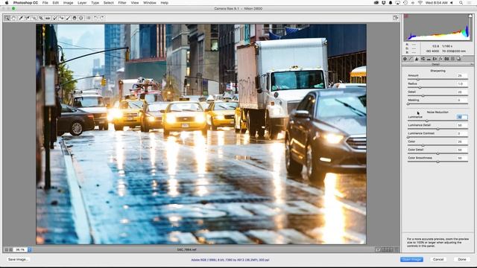Open workflow options link Adobe RGB
The height and width of the screenshot is (268, 477).
point(230,260)
